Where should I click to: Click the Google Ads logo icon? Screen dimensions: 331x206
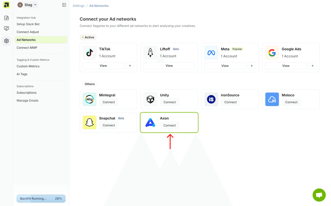click(x=272, y=53)
